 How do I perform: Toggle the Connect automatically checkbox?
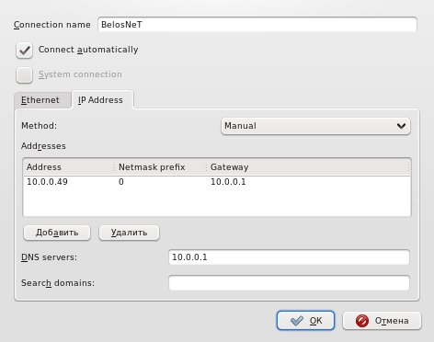point(24,51)
